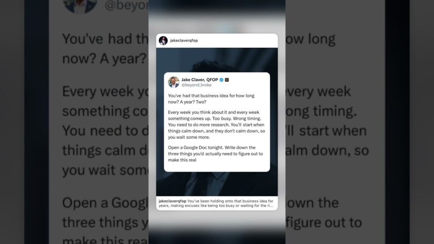The width and height of the screenshot is (434, 244).
Task: Open the jakeclaverqfop username in post header
Action: click(x=184, y=40)
